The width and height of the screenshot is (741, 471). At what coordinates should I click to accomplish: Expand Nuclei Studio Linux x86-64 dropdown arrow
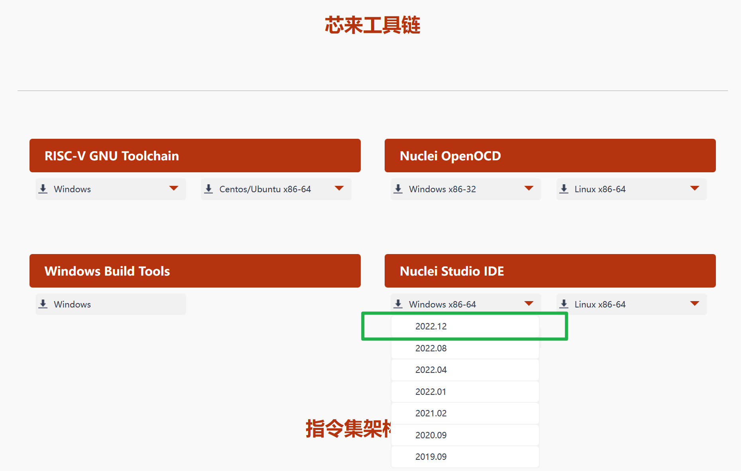[x=695, y=303]
